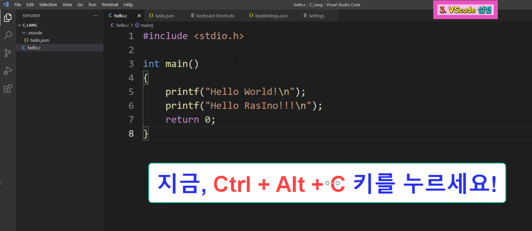Screen dimensions: 532x231
Task: Click the C icon beside hello.c in Explorer
Action: click(x=24, y=48)
